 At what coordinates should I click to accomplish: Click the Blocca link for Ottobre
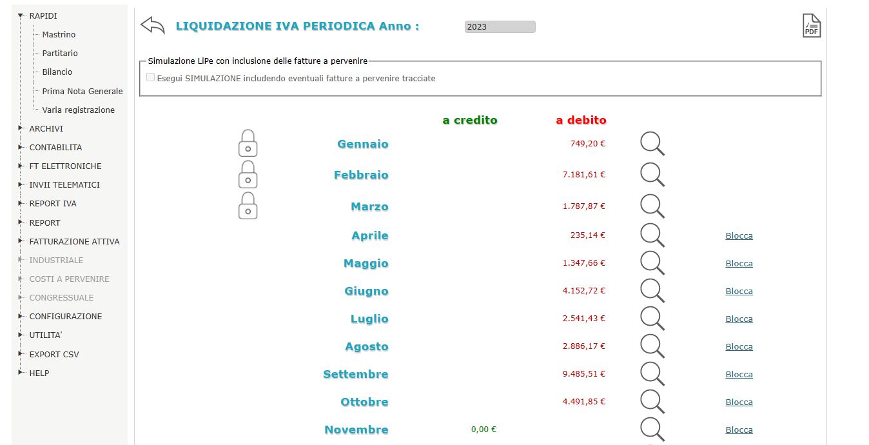(739, 402)
